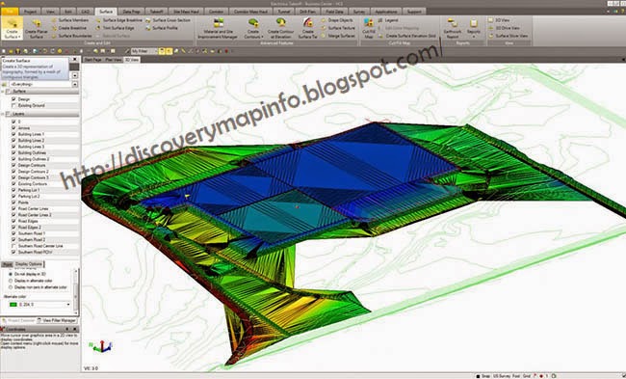This screenshot has height=379, width=626.
Task: Open the Support ribbon tab
Action: (x=413, y=12)
